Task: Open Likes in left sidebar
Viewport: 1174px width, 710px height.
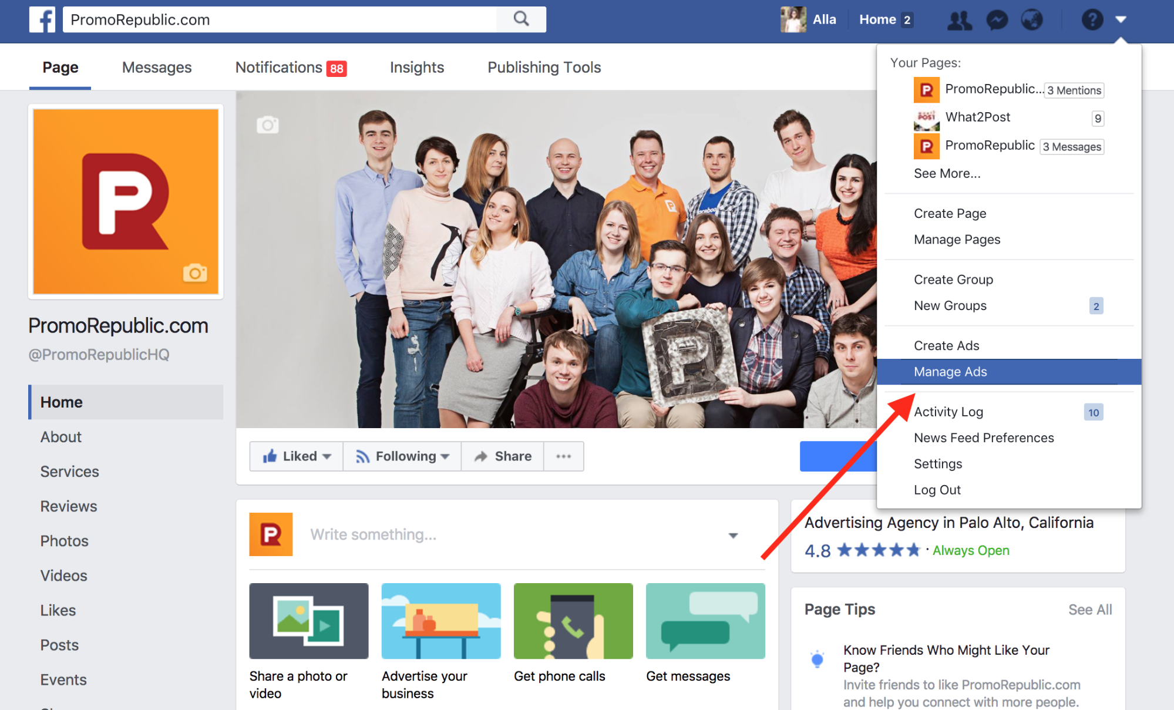Action: [x=58, y=610]
